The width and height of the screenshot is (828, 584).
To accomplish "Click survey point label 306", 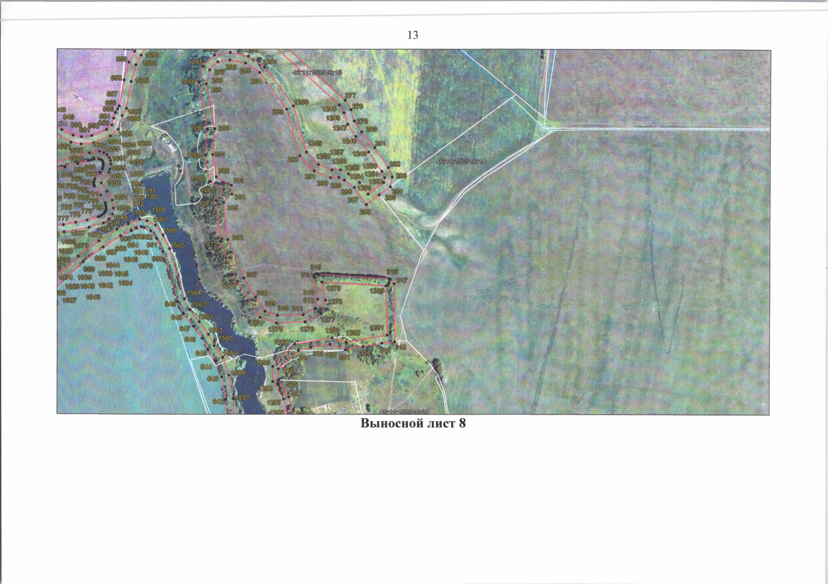I will 237,237.
